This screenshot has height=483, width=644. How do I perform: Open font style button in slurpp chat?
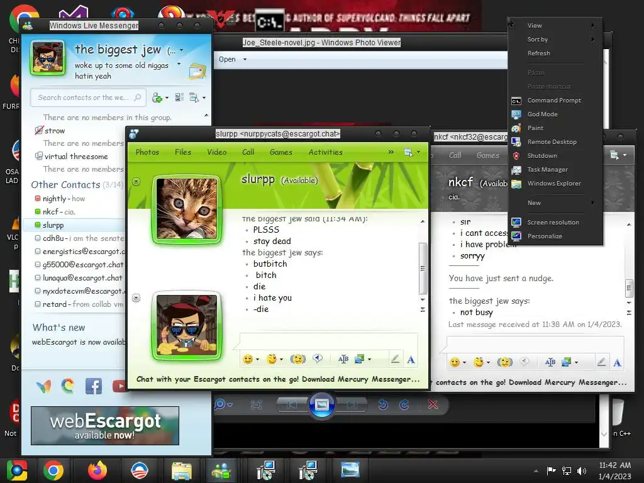pyautogui.click(x=343, y=359)
